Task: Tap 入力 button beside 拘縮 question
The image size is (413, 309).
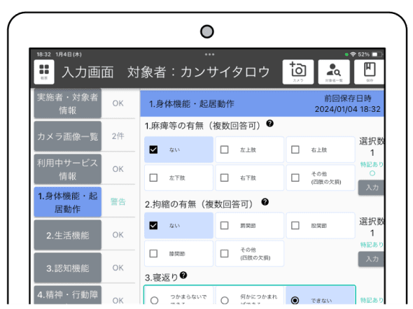Action: click(372, 259)
